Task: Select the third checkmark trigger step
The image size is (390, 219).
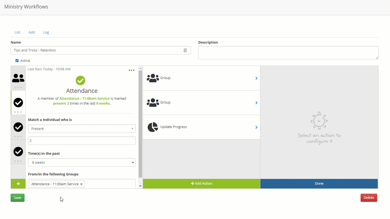Action: pos(18,127)
